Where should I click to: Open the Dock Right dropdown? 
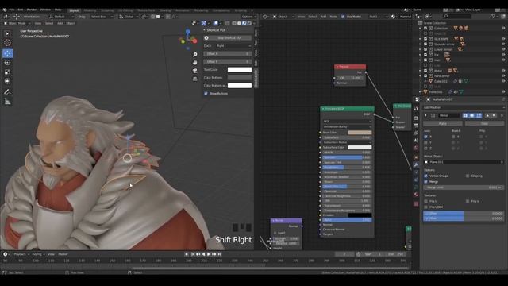tap(233, 46)
